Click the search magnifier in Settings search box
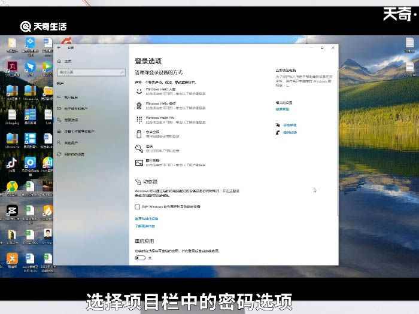 click(122, 72)
